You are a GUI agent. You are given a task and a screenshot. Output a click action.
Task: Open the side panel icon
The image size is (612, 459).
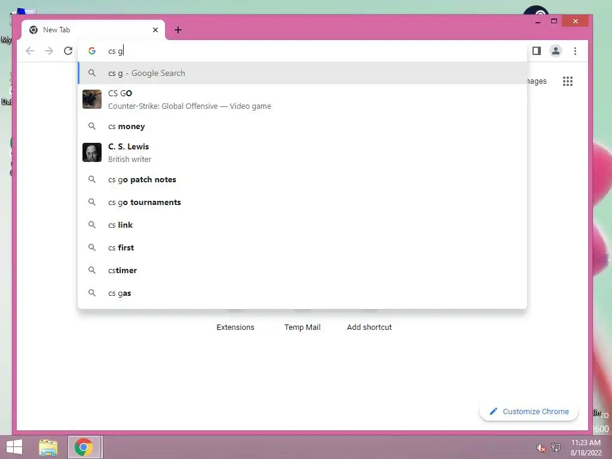point(537,51)
